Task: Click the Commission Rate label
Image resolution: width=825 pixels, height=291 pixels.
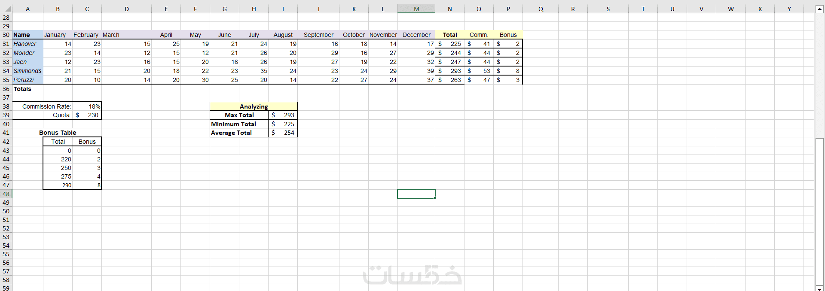Action: point(46,106)
